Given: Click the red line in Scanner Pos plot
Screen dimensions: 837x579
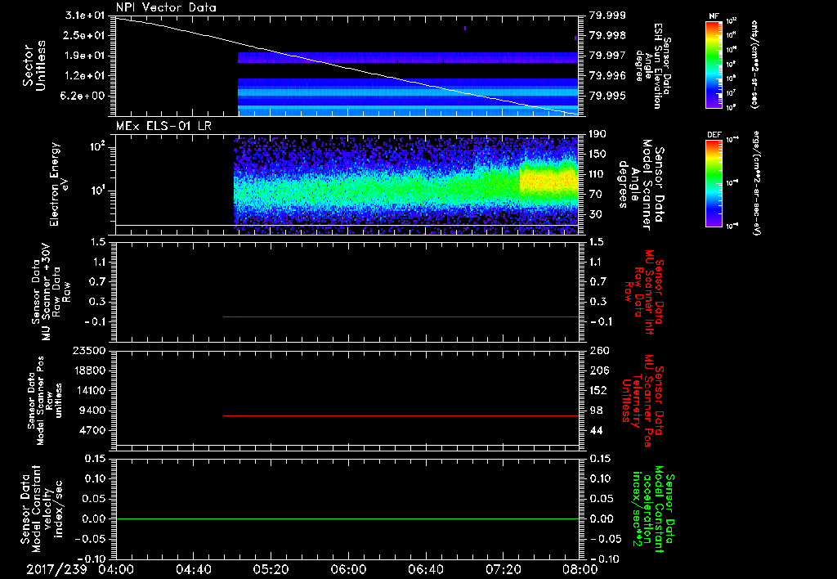Looking at the screenshot, I should pos(401,415).
